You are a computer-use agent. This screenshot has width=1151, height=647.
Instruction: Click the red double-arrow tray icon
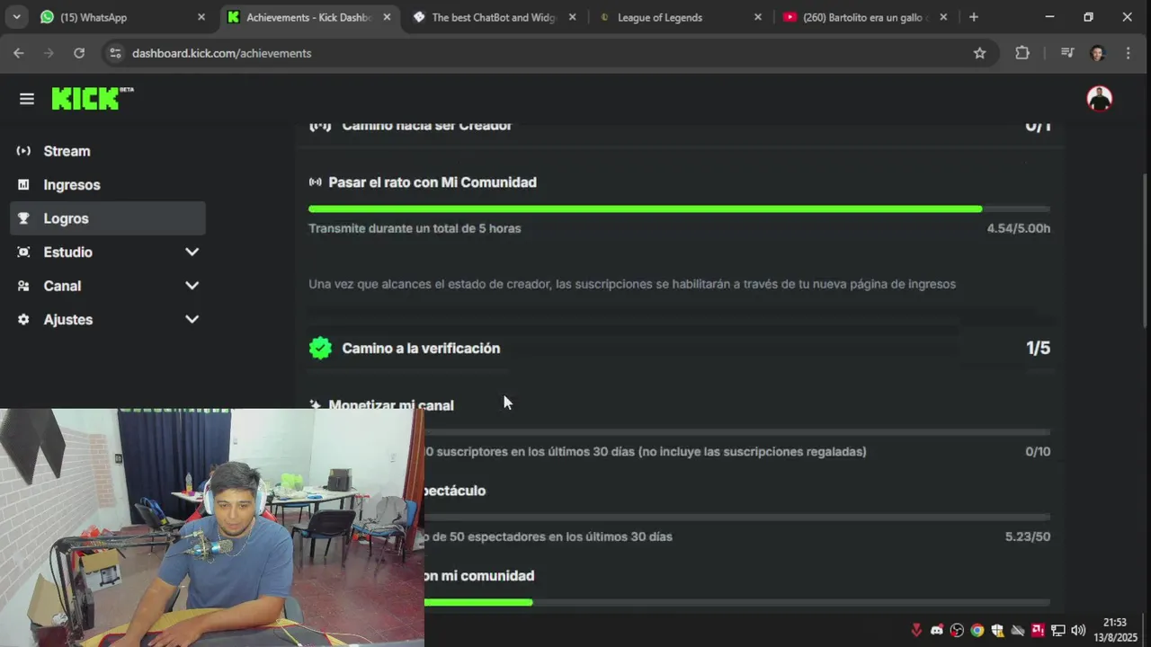click(x=916, y=630)
